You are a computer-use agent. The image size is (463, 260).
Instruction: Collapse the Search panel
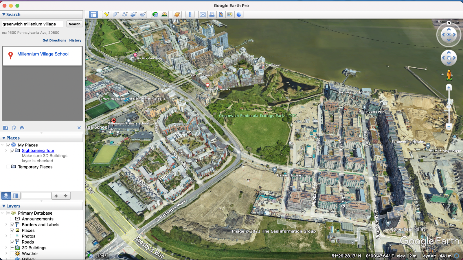tap(4, 14)
